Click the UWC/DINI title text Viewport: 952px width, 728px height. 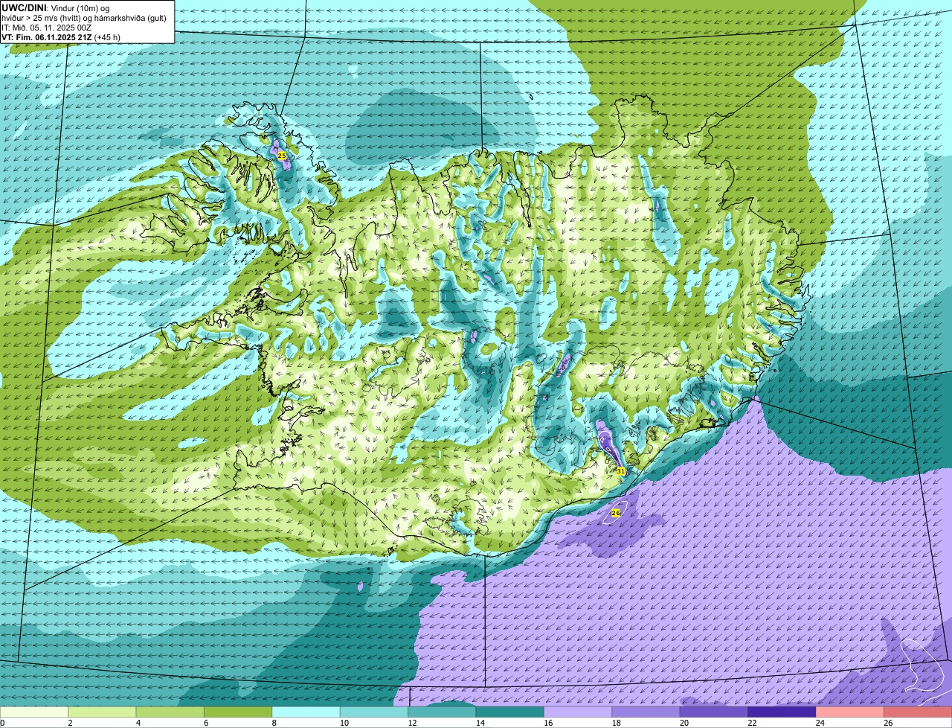tap(24, 7)
